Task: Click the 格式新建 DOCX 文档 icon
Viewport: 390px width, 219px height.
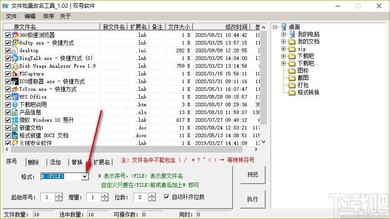Action: click(x=15, y=135)
